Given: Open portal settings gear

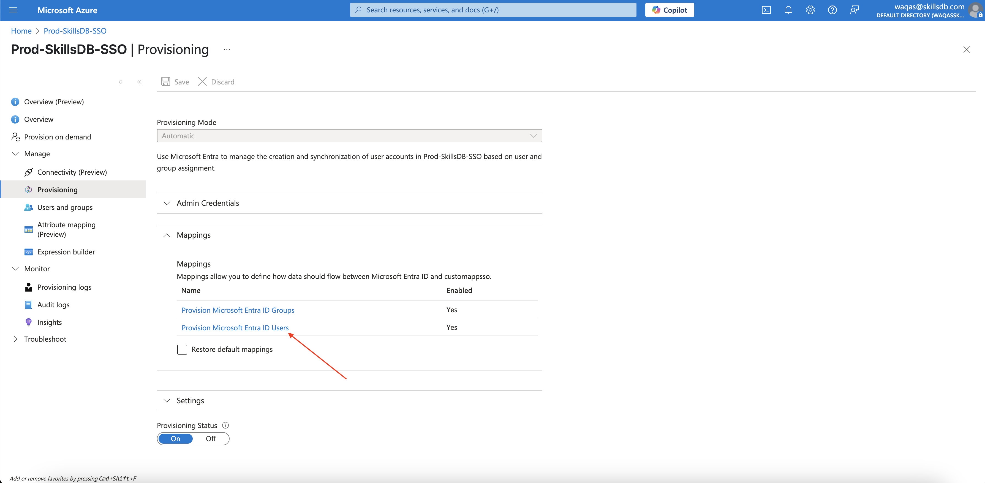Looking at the screenshot, I should tap(810, 10).
